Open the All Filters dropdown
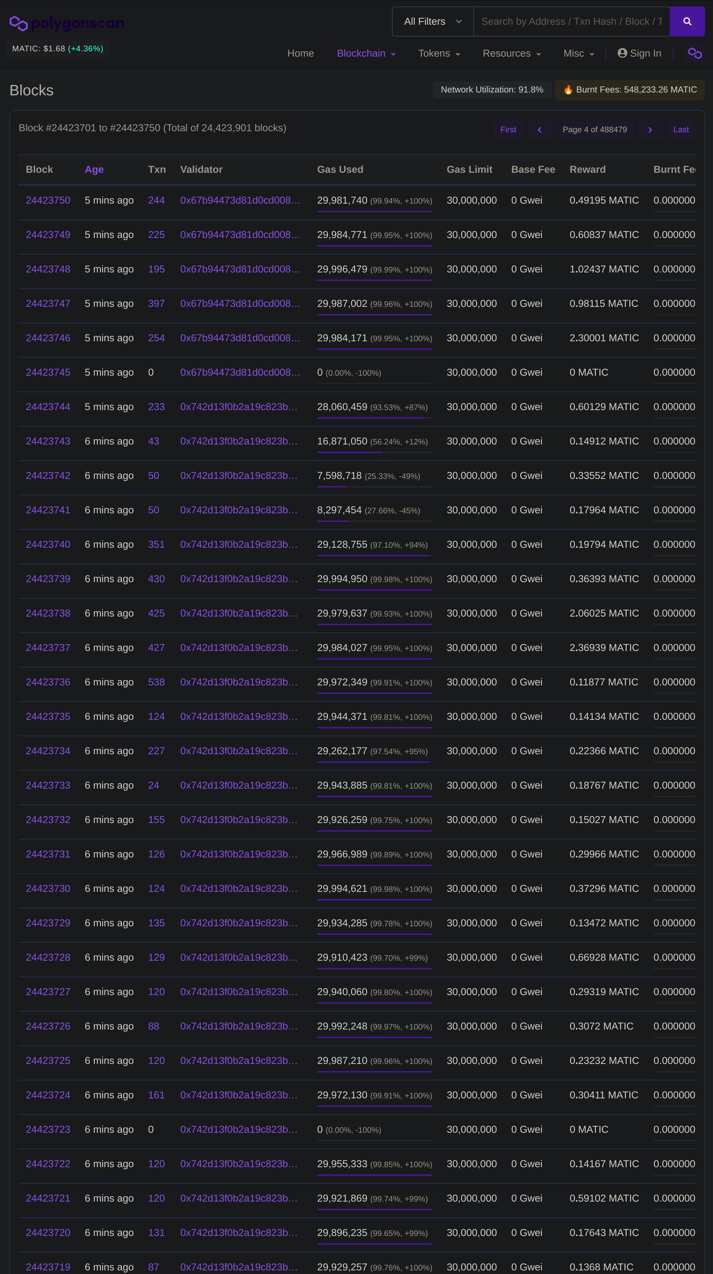Viewport: 713px width, 1274px height. click(433, 21)
